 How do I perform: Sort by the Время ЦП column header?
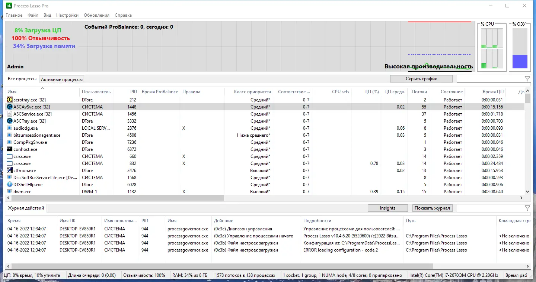coord(485,92)
